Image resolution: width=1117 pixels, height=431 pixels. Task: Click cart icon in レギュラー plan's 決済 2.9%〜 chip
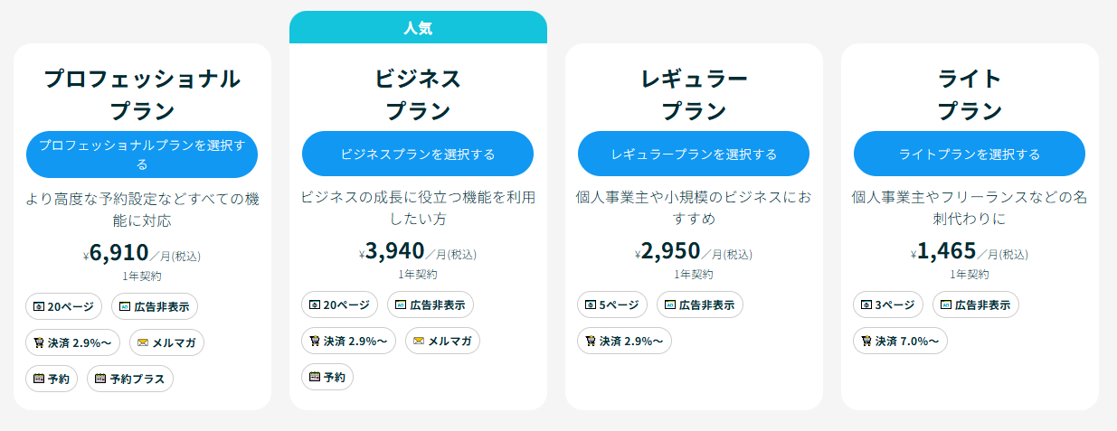coord(590,341)
